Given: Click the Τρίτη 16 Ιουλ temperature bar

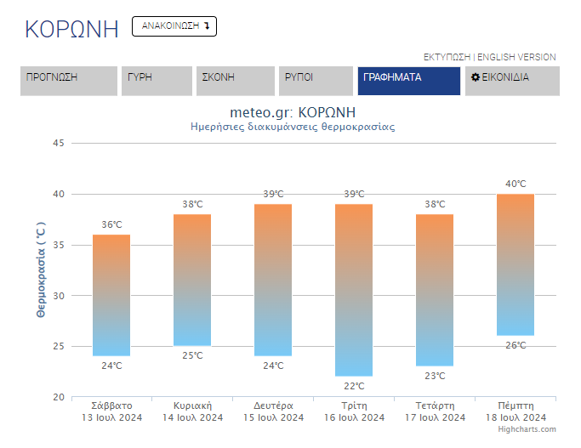Looking at the screenshot, I should [354, 290].
